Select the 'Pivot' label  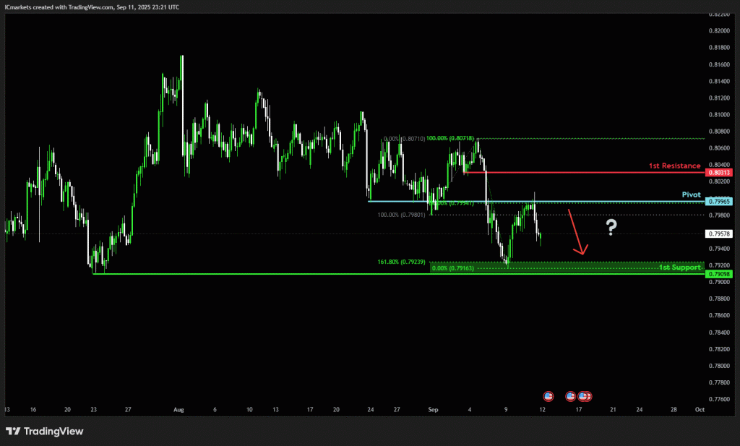tap(692, 194)
